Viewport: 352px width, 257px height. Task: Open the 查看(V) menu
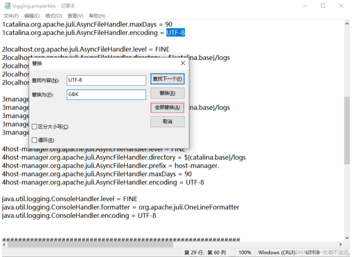tap(75, 16)
